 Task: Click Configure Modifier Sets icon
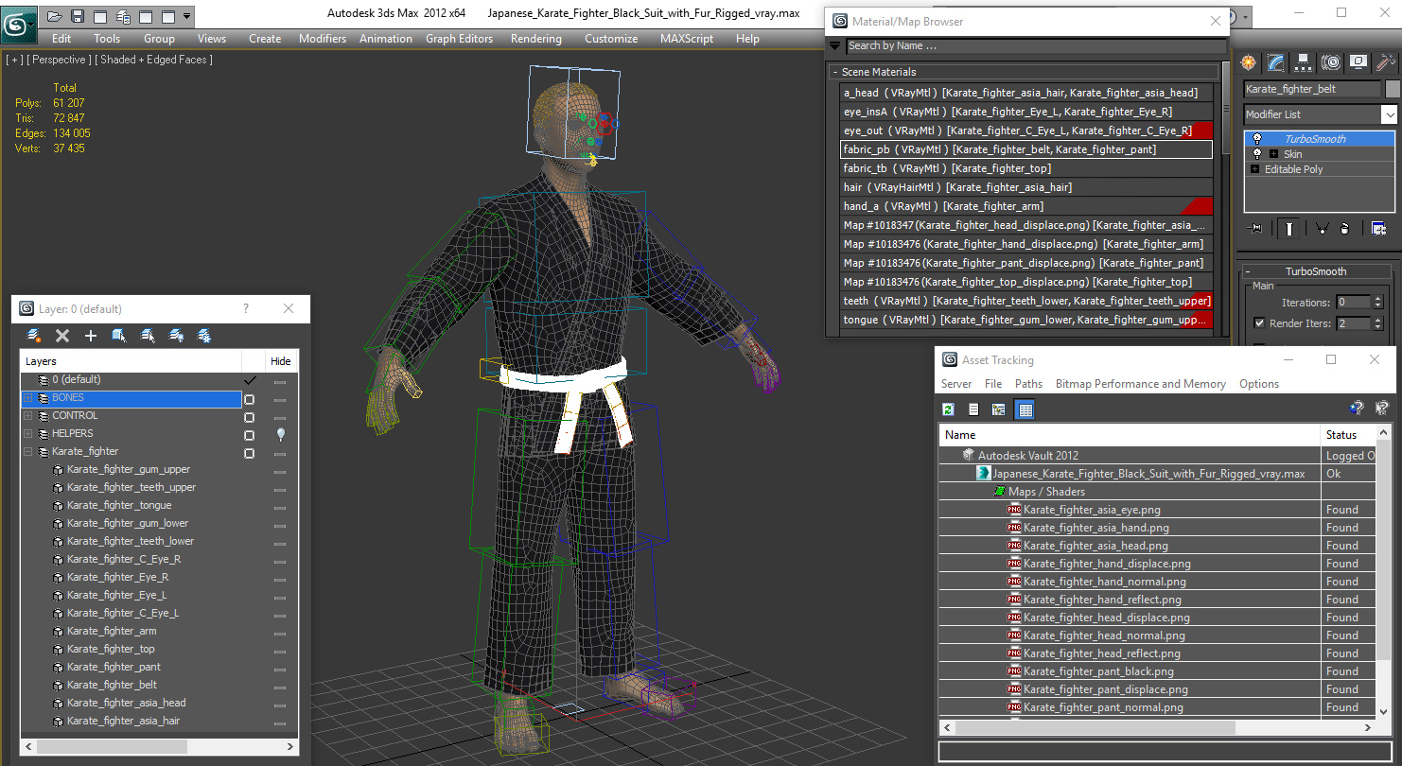1378,228
